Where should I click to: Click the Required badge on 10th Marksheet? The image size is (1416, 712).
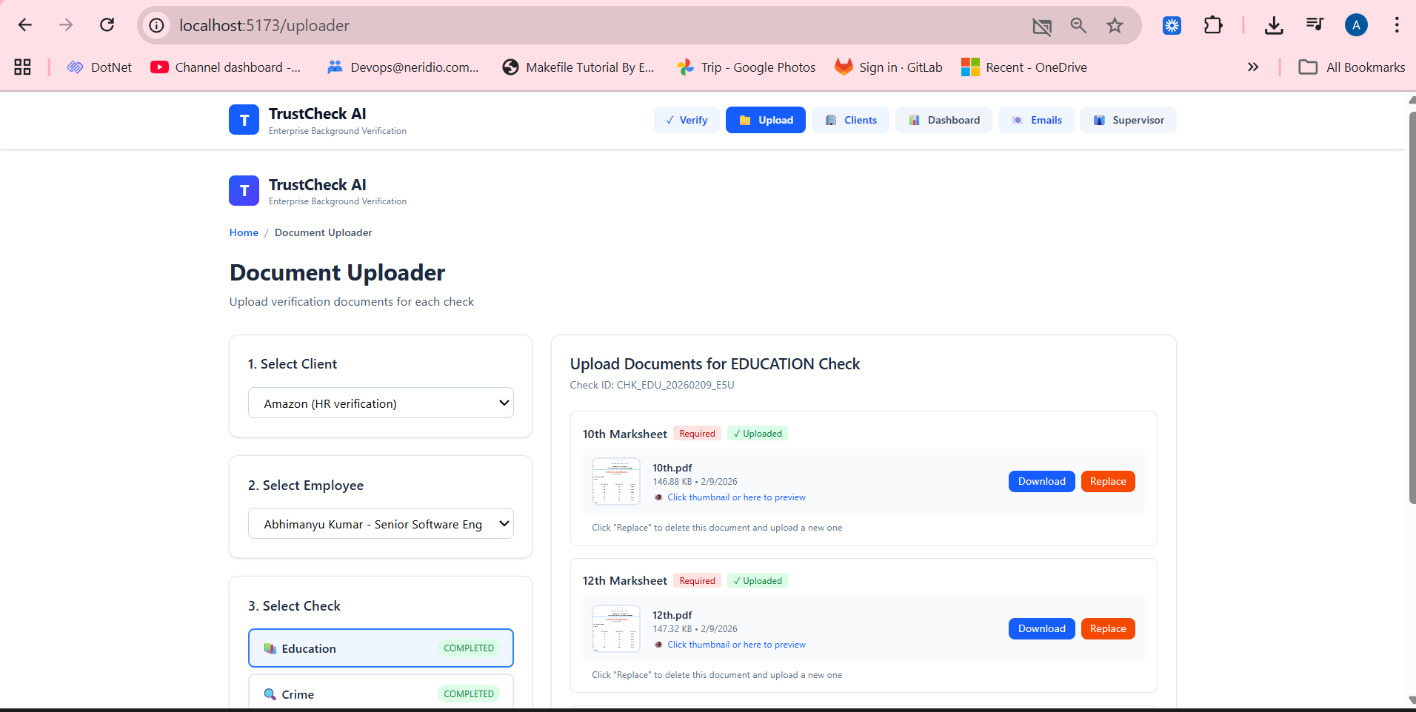(697, 434)
